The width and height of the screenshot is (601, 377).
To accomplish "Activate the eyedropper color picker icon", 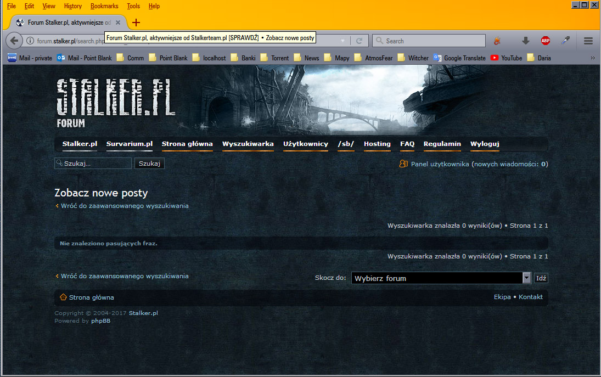I will point(566,41).
